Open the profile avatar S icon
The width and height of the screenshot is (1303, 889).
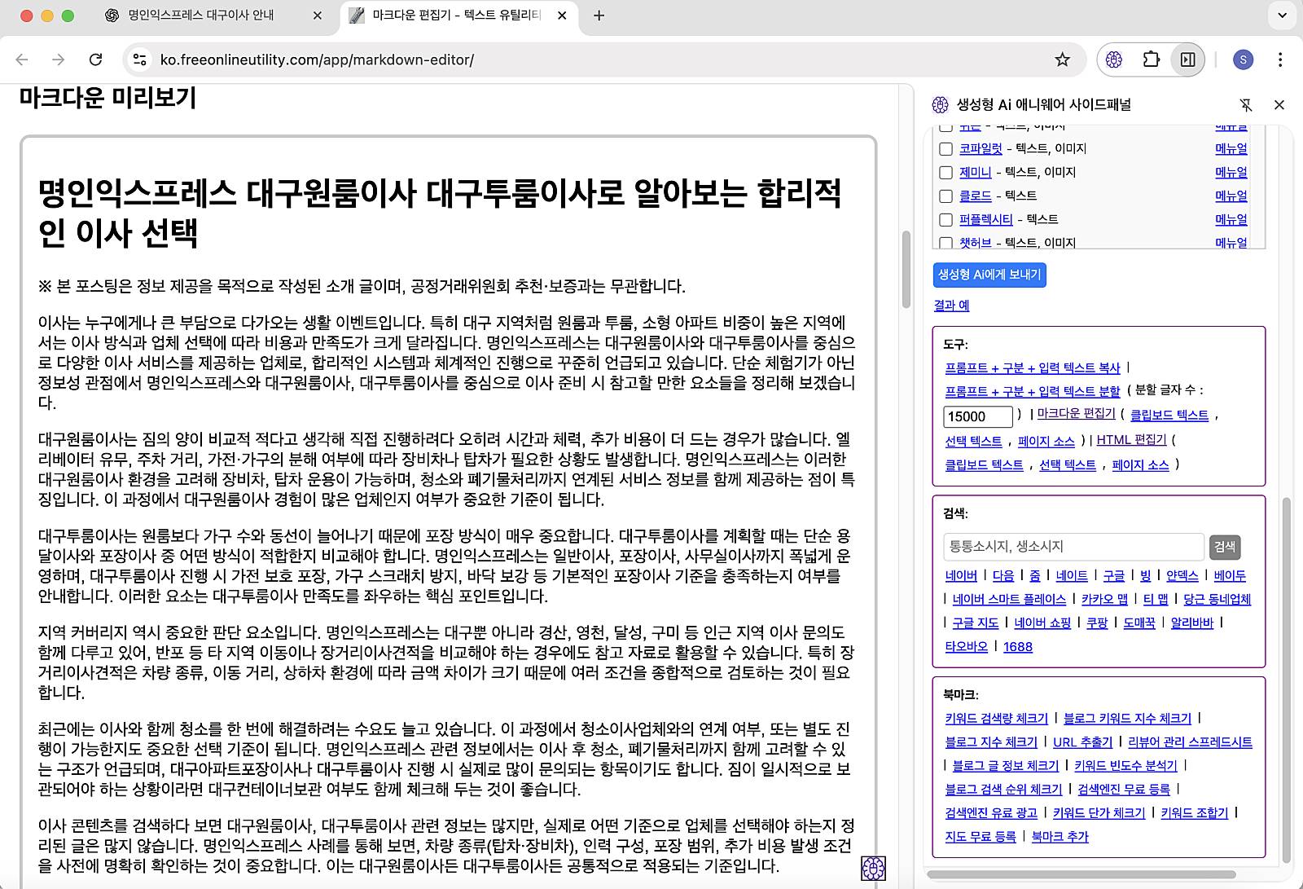click(x=1243, y=59)
